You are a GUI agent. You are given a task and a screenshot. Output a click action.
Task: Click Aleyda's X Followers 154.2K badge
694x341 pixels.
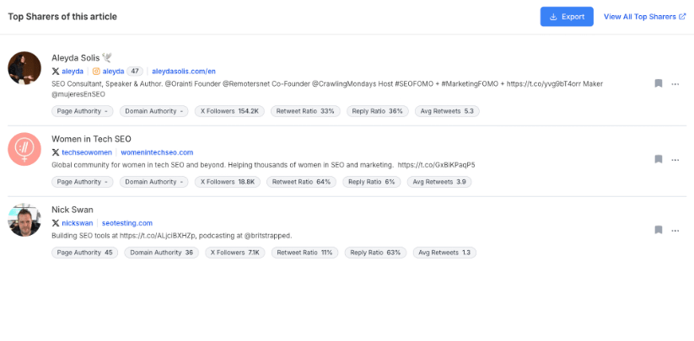[x=229, y=111]
